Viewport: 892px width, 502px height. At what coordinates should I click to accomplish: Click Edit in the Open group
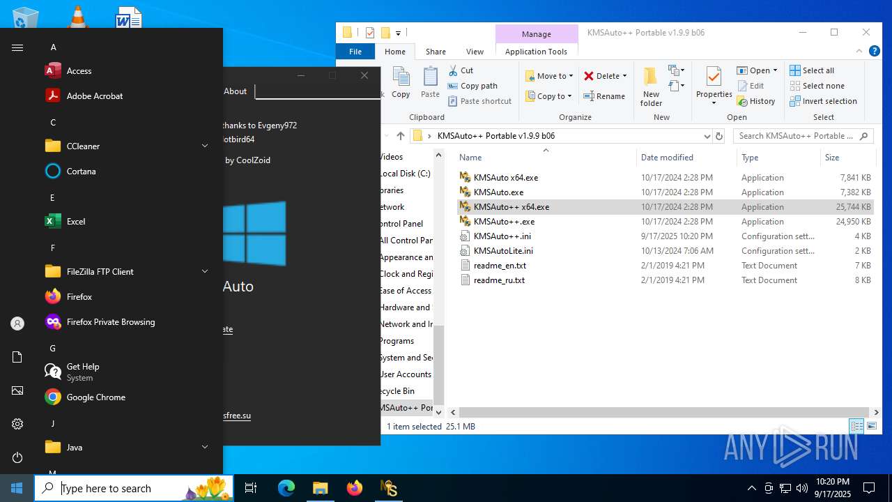751,86
